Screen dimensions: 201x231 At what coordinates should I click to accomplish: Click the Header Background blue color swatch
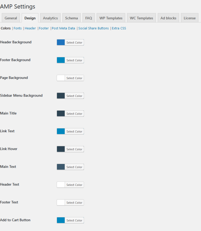click(61, 42)
